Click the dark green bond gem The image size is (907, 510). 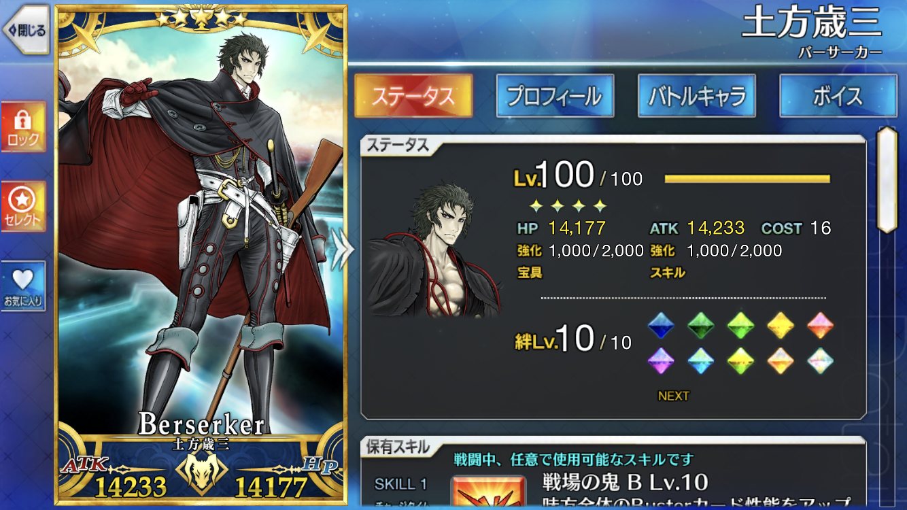point(700,326)
